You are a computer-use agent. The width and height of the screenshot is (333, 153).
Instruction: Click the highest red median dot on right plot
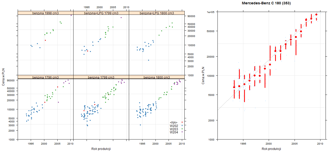(316, 15)
